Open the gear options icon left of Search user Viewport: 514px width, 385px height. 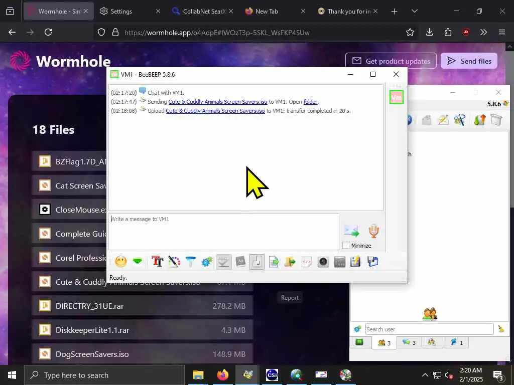point(357,329)
